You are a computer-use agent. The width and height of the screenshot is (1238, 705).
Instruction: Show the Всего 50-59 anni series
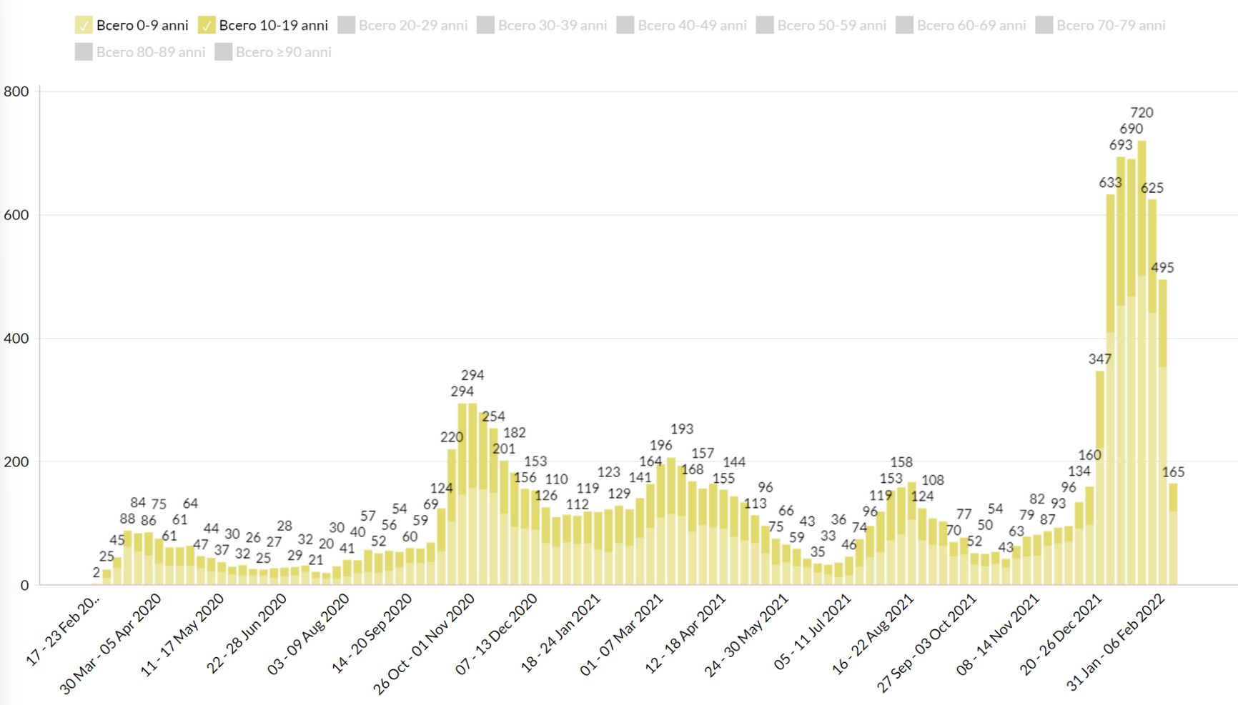point(765,26)
